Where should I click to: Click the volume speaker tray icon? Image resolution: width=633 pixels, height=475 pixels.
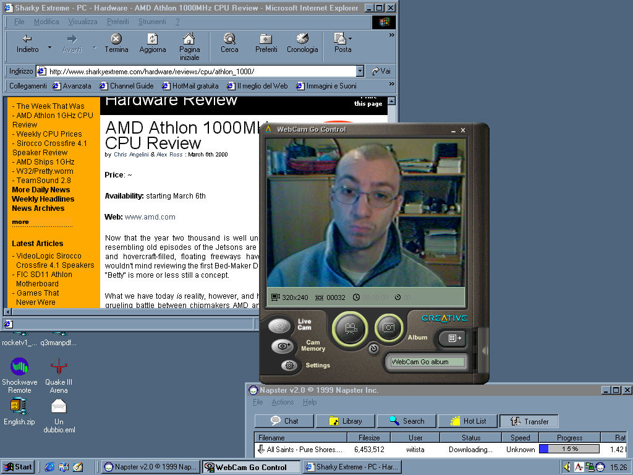(567, 467)
